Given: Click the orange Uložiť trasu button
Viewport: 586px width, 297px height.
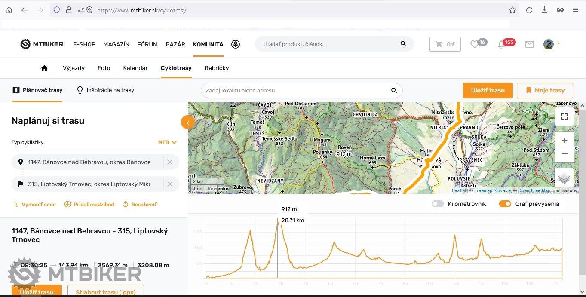Looking at the screenshot, I should [488, 90].
